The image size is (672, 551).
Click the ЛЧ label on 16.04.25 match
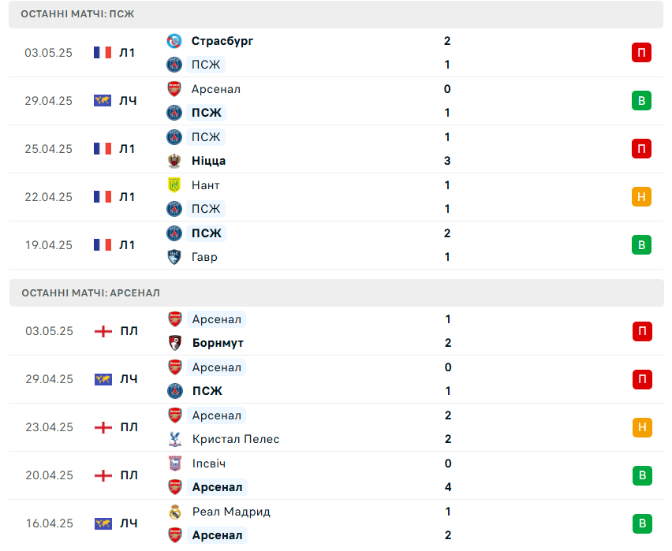tap(129, 523)
